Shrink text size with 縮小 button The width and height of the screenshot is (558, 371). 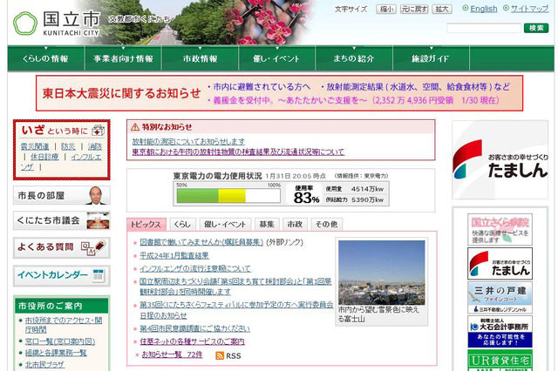[386, 9]
